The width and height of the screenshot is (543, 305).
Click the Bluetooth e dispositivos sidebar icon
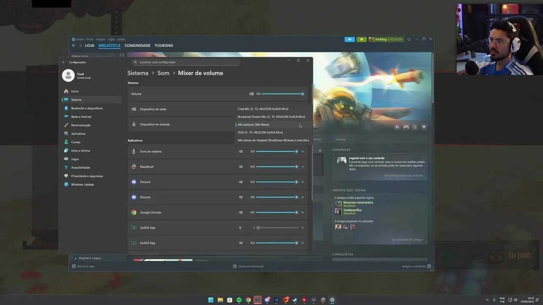(x=66, y=108)
